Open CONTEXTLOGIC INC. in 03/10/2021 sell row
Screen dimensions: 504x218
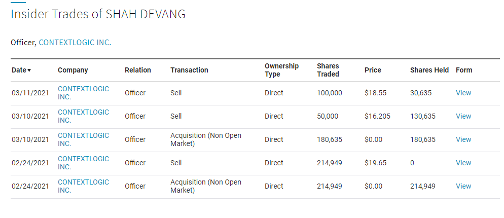(x=83, y=116)
